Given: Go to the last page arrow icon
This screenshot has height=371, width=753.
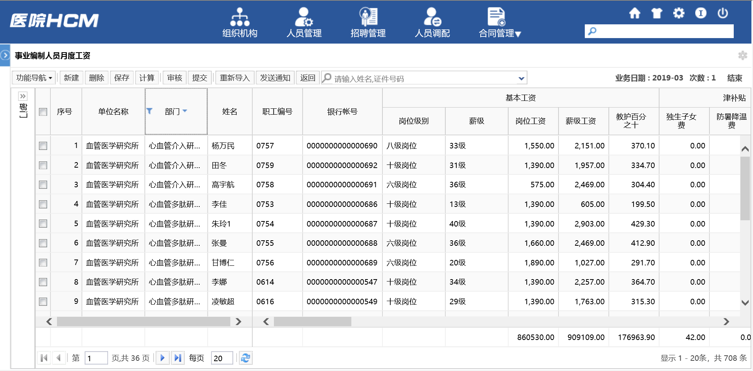Looking at the screenshot, I should (x=178, y=358).
